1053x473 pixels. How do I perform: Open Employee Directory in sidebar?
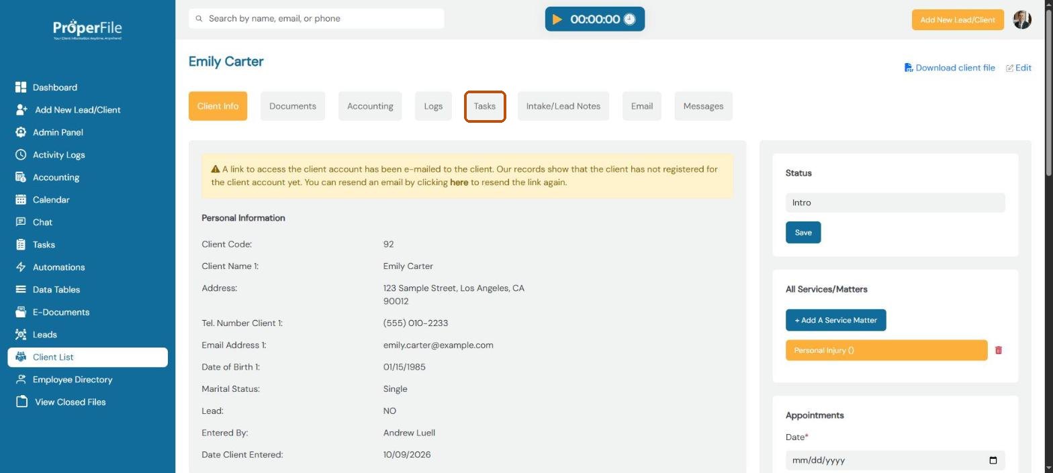pyautogui.click(x=73, y=380)
